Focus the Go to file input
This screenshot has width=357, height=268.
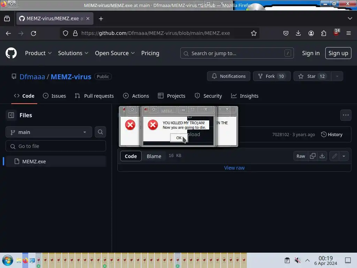56,146
